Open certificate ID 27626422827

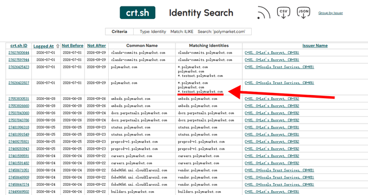click(x=19, y=83)
